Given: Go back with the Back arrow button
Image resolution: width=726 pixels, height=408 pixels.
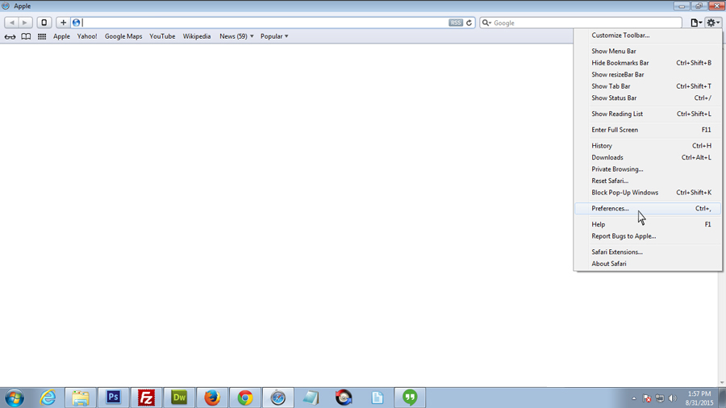Looking at the screenshot, I should pyautogui.click(x=11, y=23).
